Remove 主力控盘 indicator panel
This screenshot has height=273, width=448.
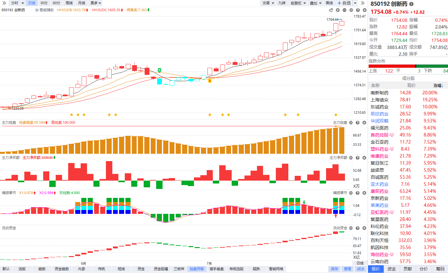coord(364,122)
